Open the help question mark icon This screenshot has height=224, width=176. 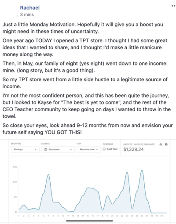pos(166,145)
